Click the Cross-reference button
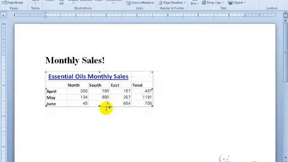 140,3
